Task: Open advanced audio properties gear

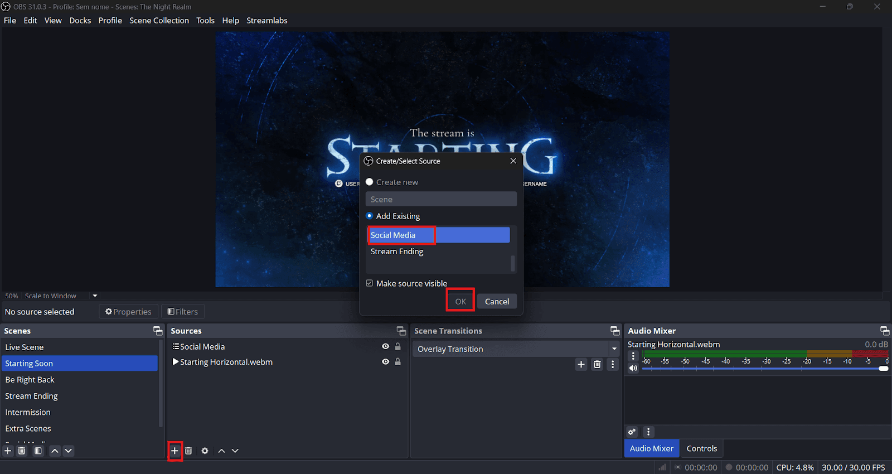Action: coord(632,432)
